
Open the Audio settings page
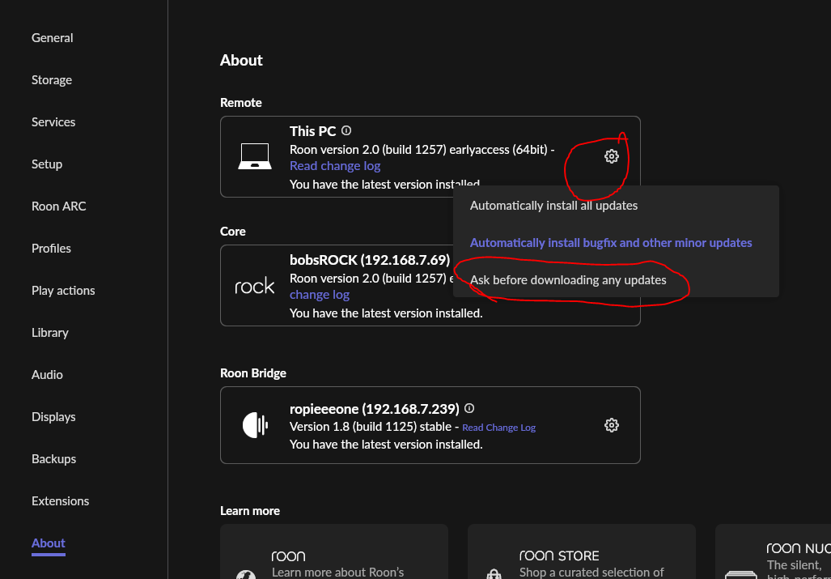coord(47,375)
